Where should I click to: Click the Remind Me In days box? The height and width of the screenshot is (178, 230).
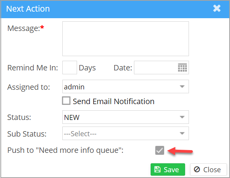[70, 68]
